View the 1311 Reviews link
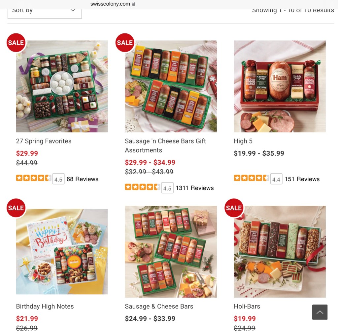The image size is (338, 333). (x=195, y=188)
